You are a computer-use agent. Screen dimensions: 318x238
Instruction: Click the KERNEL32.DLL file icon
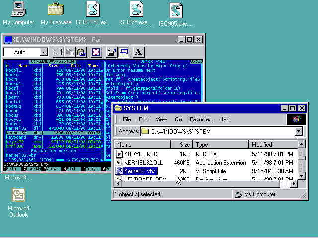coord(119,163)
